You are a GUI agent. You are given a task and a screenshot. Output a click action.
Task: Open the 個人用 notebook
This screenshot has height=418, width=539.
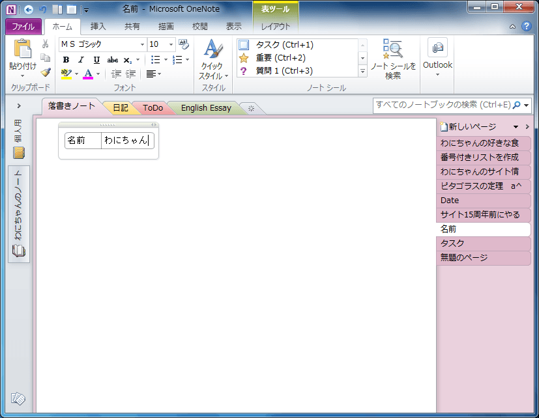pyautogui.click(x=18, y=139)
